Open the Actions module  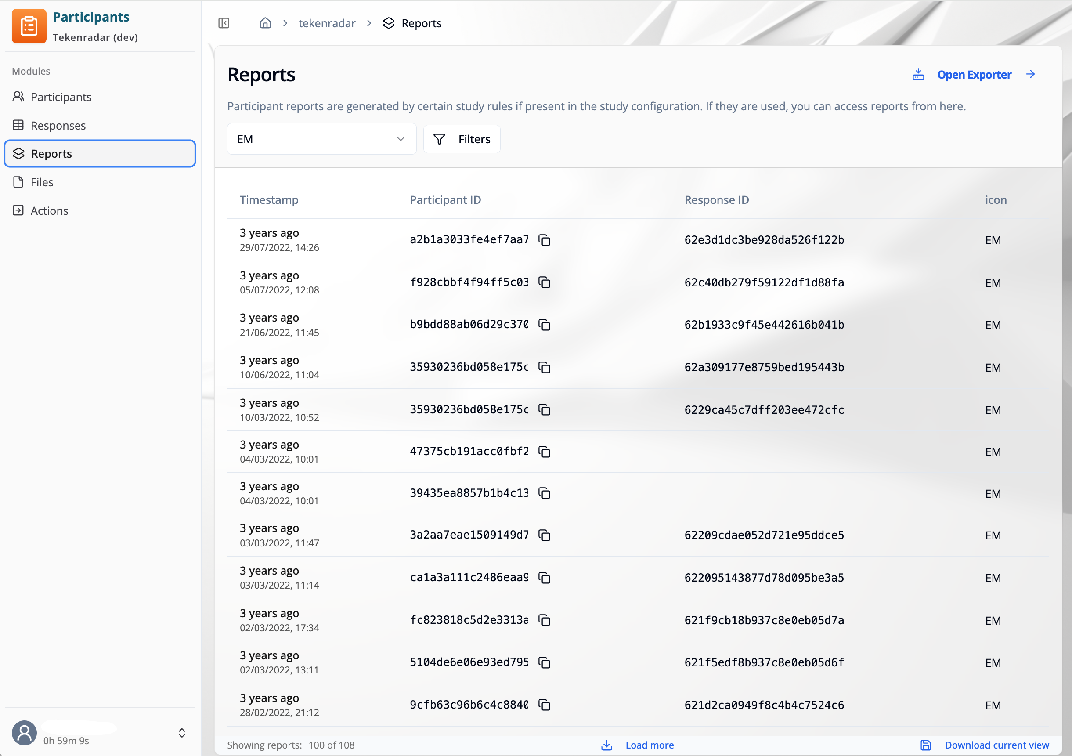[x=49, y=210]
